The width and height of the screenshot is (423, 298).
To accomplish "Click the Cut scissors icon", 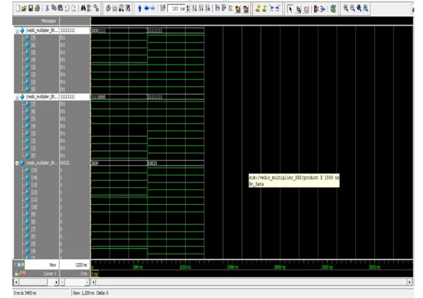I will (47, 9).
